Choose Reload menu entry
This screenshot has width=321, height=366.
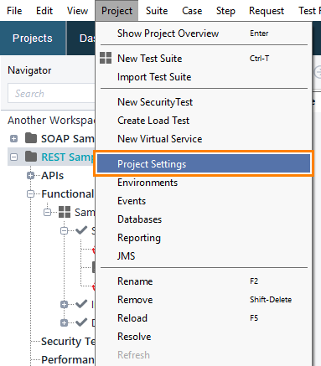click(204, 318)
